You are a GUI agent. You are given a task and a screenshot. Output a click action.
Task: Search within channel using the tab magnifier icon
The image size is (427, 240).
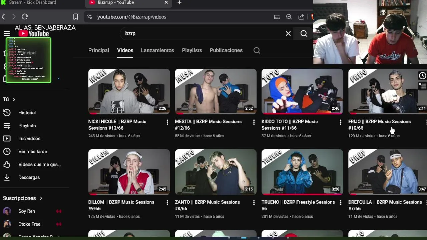tap(257, 50)
